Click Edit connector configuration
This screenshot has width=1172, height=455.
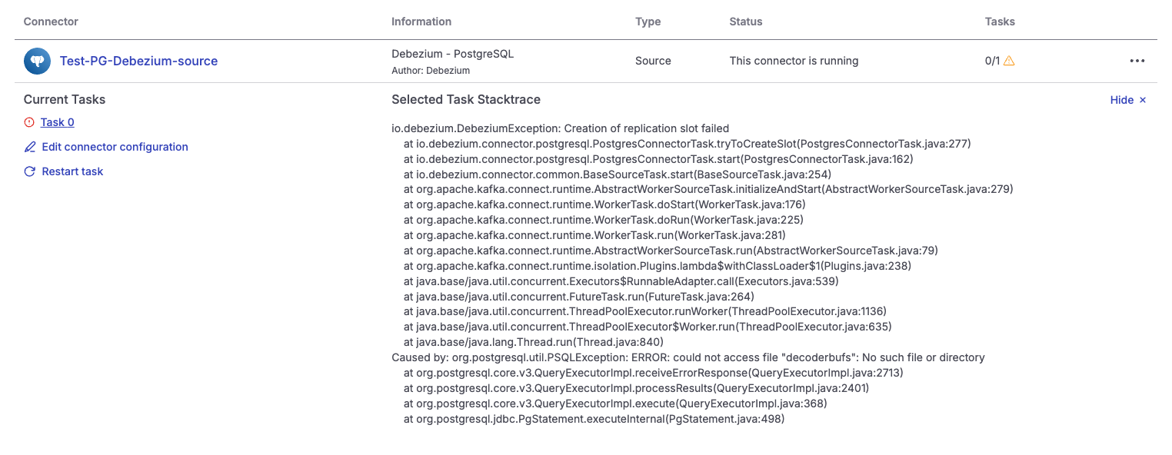115,147
